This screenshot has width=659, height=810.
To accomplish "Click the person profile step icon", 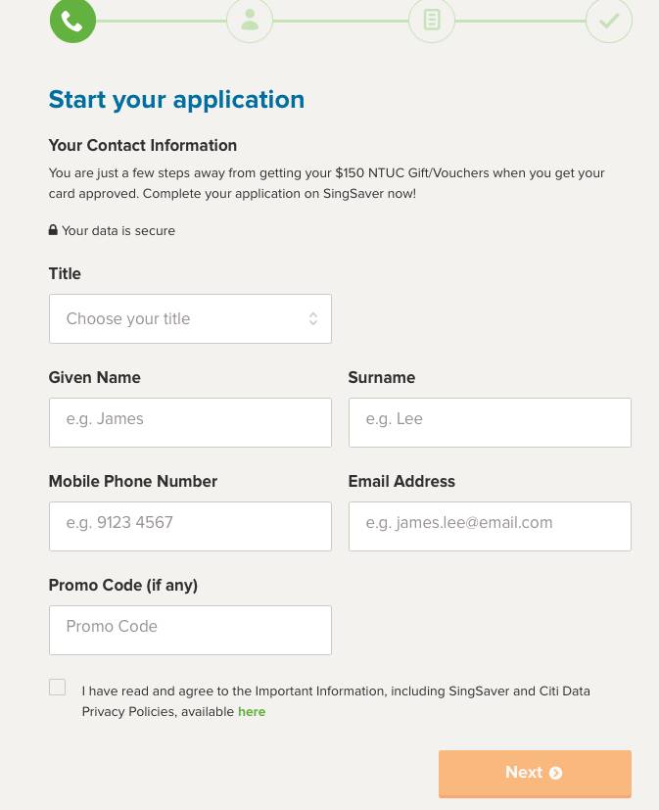I will pos(250,20).
